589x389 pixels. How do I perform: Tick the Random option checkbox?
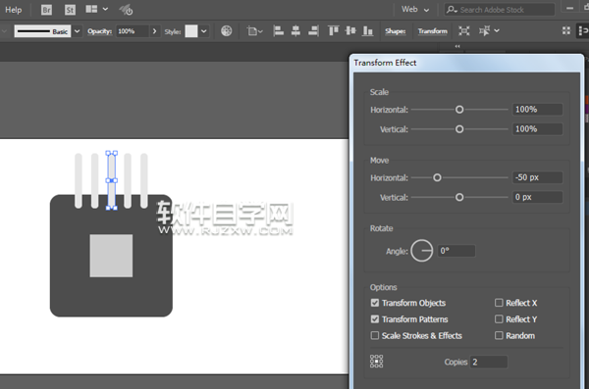tap(499, 335)
